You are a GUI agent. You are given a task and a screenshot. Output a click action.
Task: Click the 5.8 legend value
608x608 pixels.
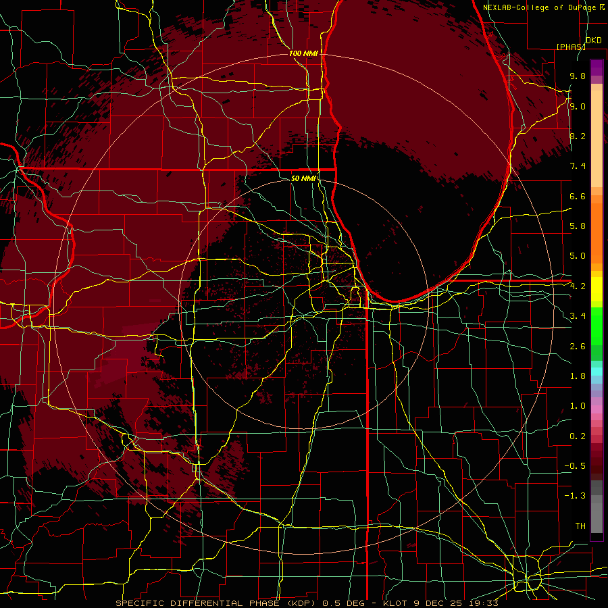point(578,226)
